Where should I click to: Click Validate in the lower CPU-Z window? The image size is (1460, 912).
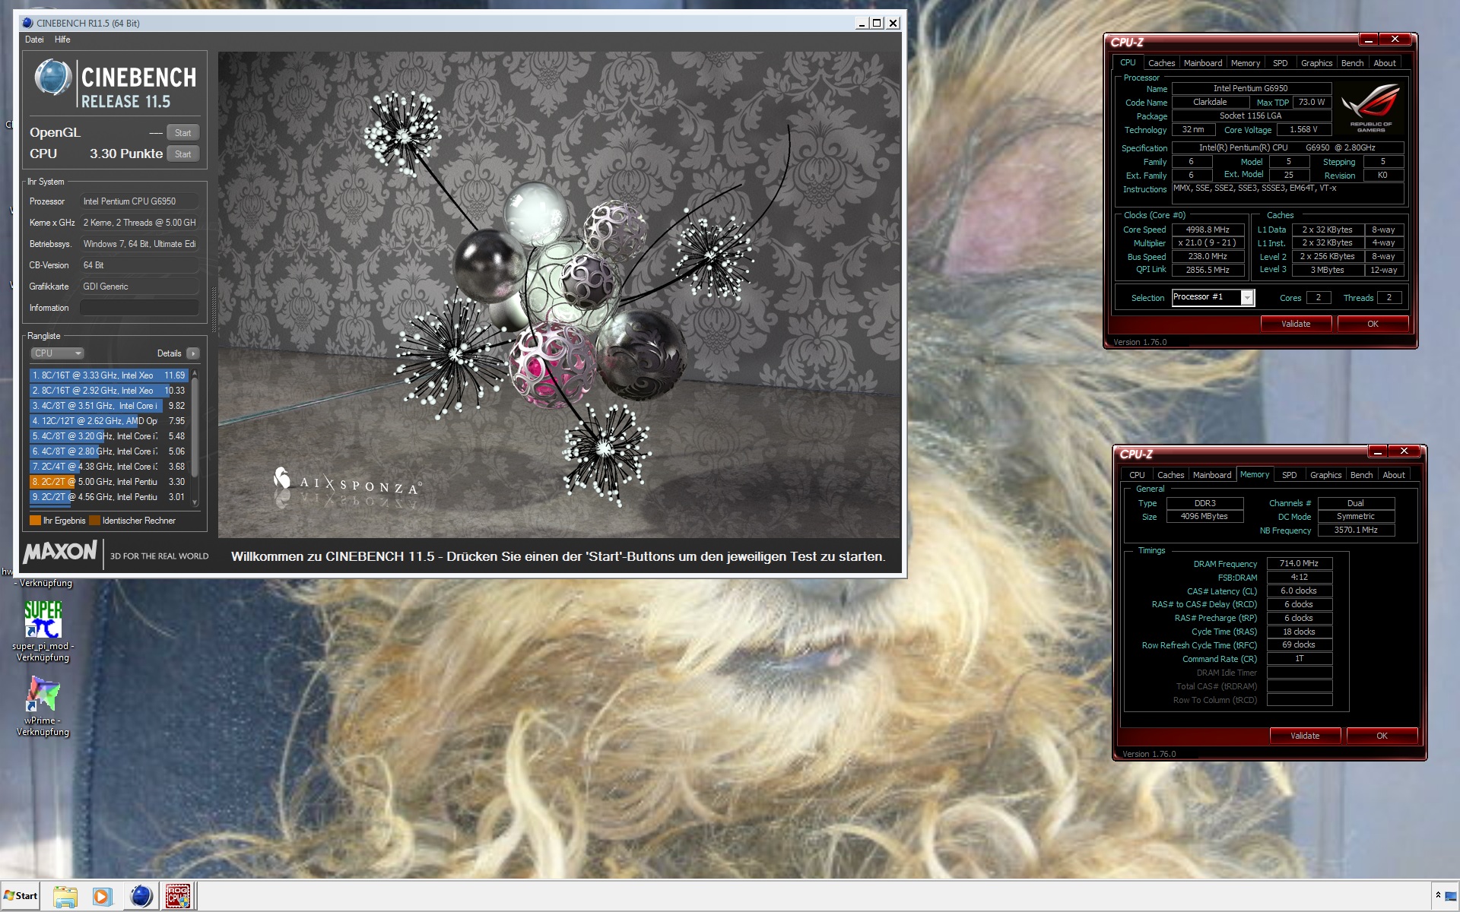point(1305,736)
